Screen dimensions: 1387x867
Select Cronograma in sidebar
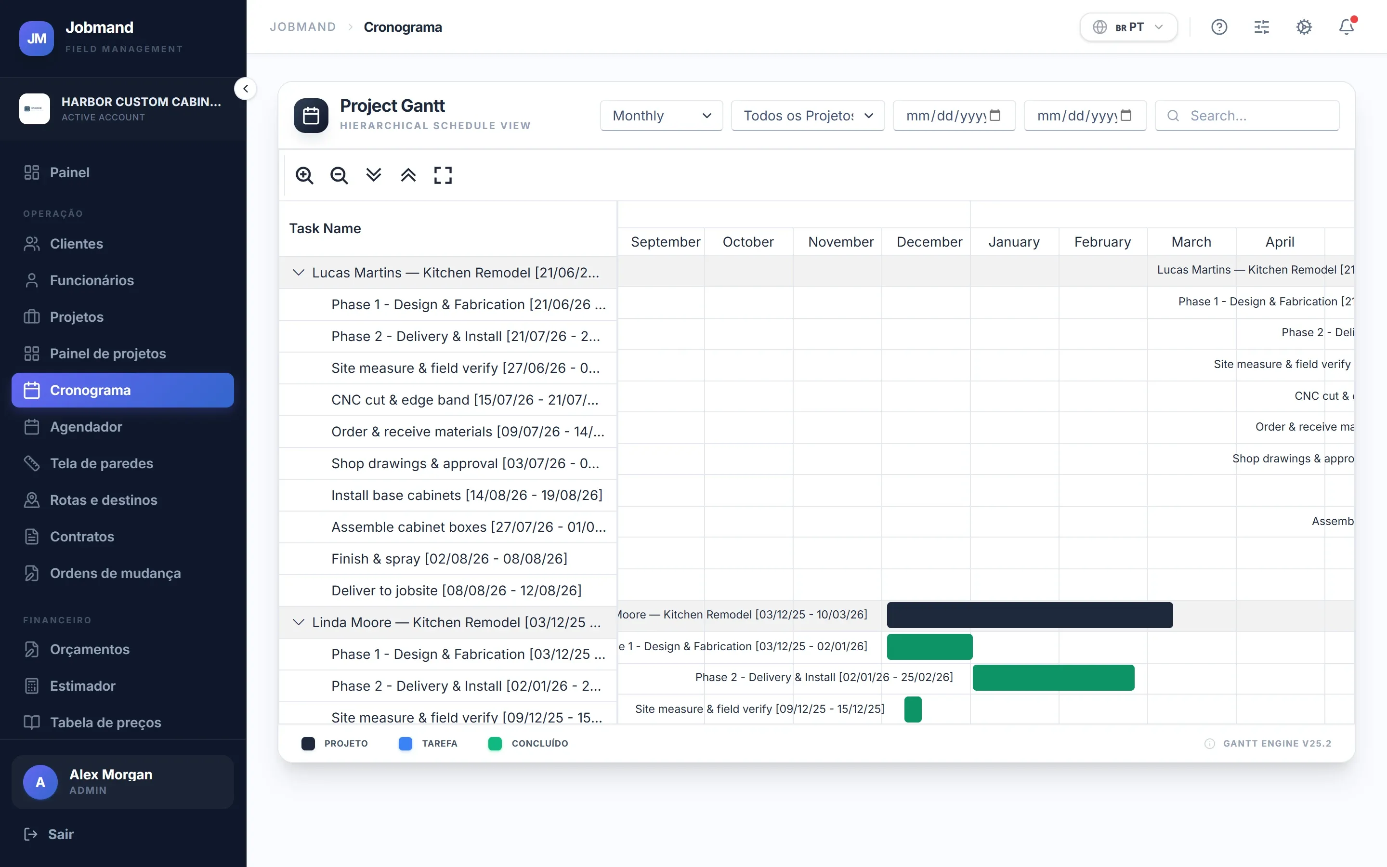[123, 390]
